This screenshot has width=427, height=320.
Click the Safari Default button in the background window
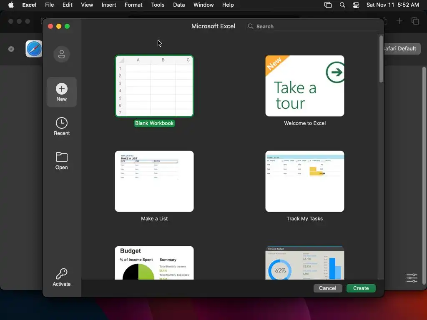point(402,49)
